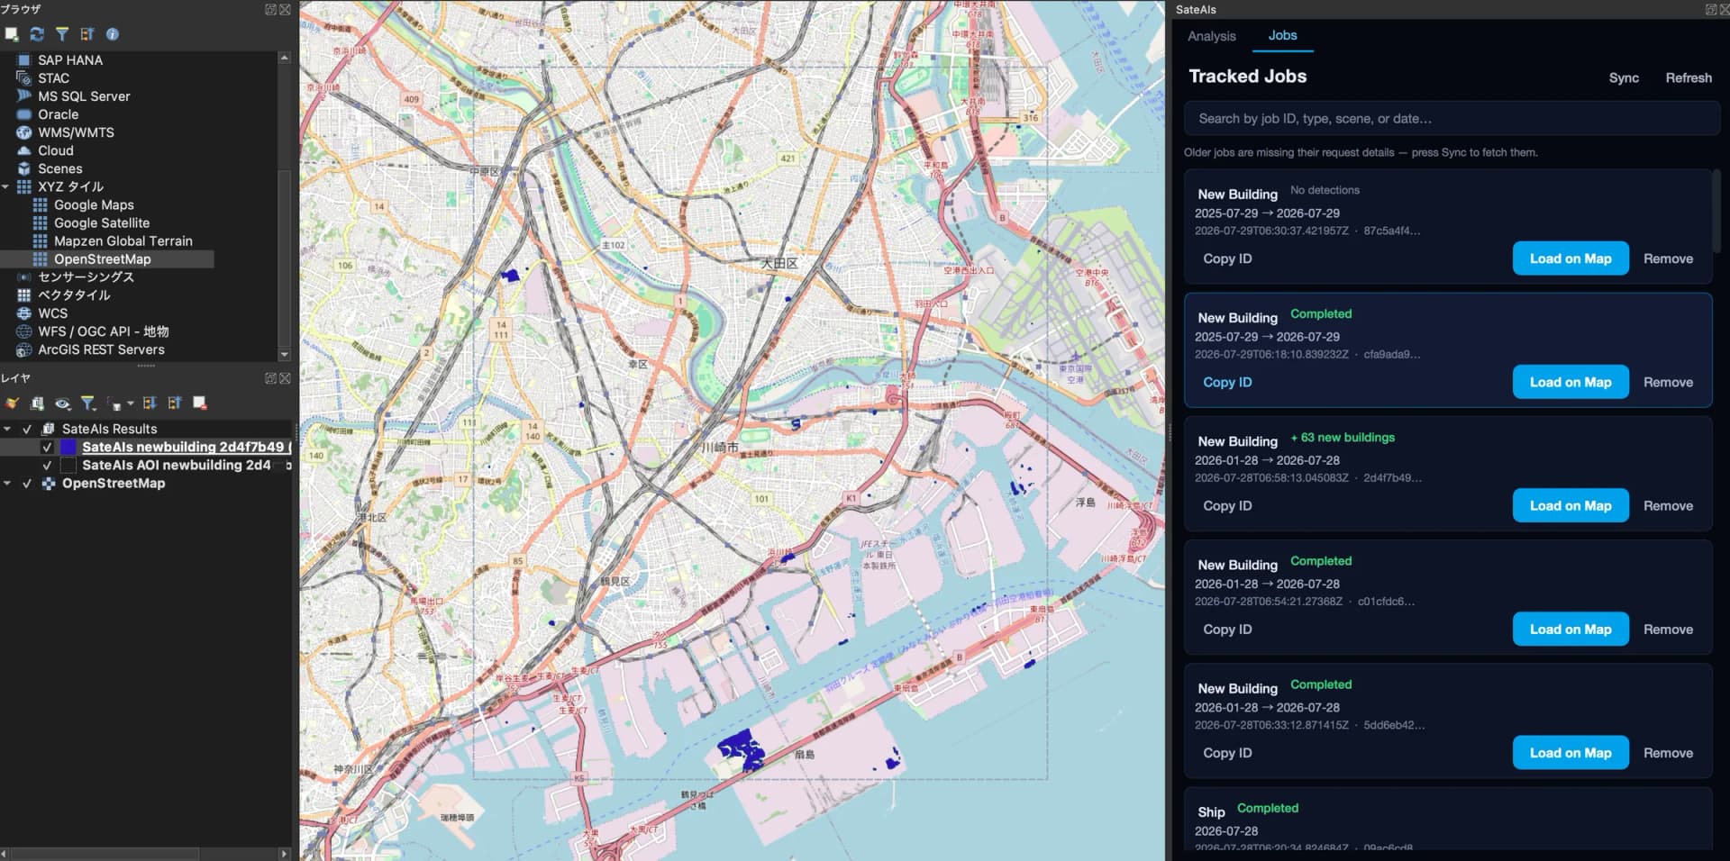The height and width of the screenshot is (861, 1730).
Task: Open the filter legend funnel in layers panel
Action: tap(87, 403)
